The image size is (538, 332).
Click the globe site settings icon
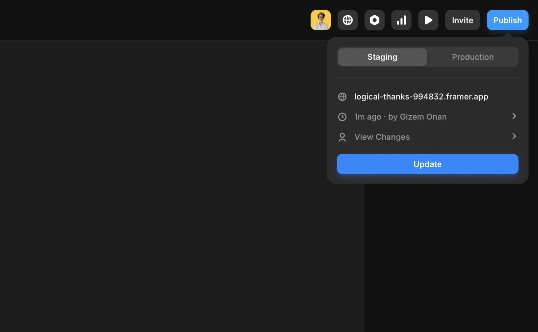coord(347,20)
